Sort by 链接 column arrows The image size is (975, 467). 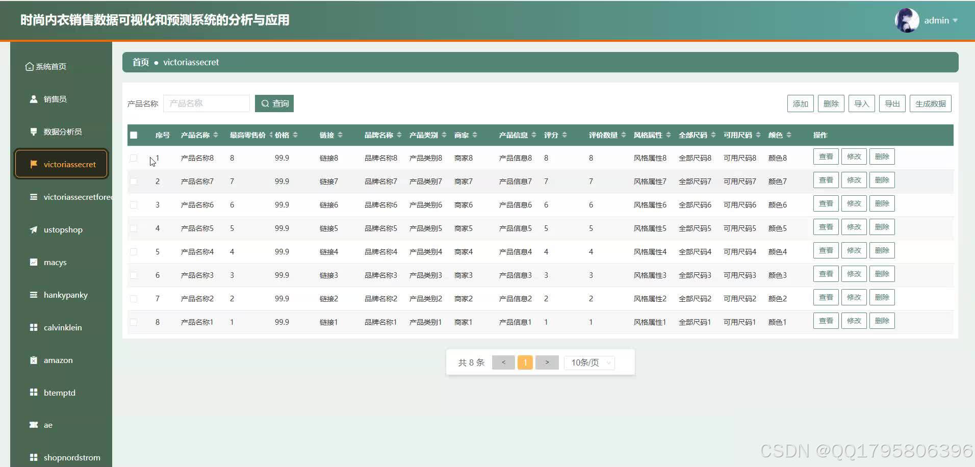coord(340,135)
